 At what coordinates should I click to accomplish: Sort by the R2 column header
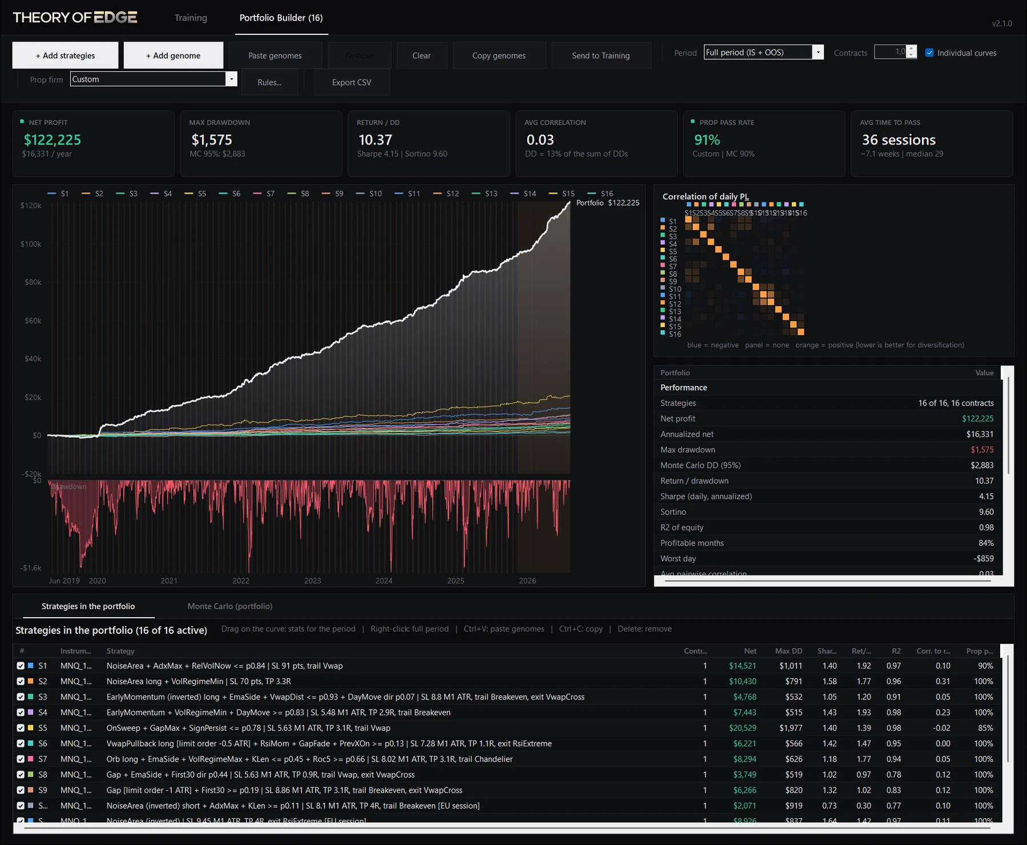pos(896,651)
